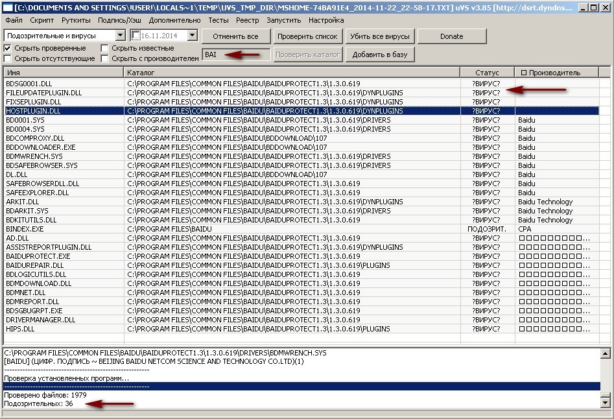Select the BDKITUTILS.DLL row
The width and height of the screenshot is (614, 419).
click(301, 220)
